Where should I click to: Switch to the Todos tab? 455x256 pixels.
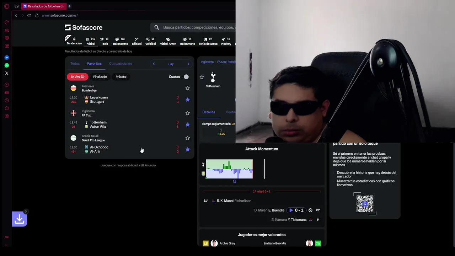tap(75, 64)
